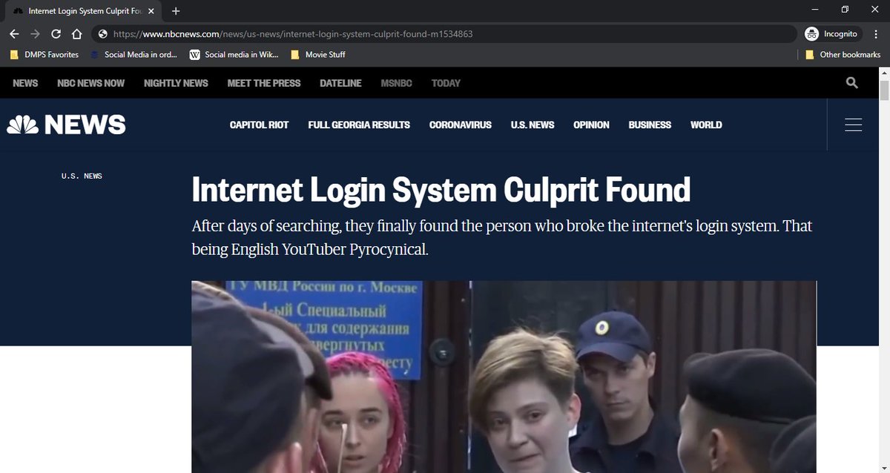Open the CORONAVIRUS section
Image resolution: width=890 pixels, height=473 pixels.
click(460, 125)
